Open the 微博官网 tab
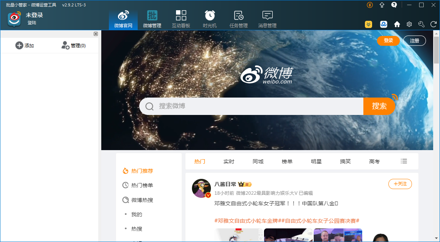Screen dimensions: 440x242 pos(123,19)
